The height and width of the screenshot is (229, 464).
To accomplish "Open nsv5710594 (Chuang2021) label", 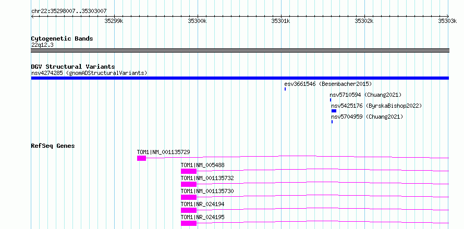I will pos(365,95).
